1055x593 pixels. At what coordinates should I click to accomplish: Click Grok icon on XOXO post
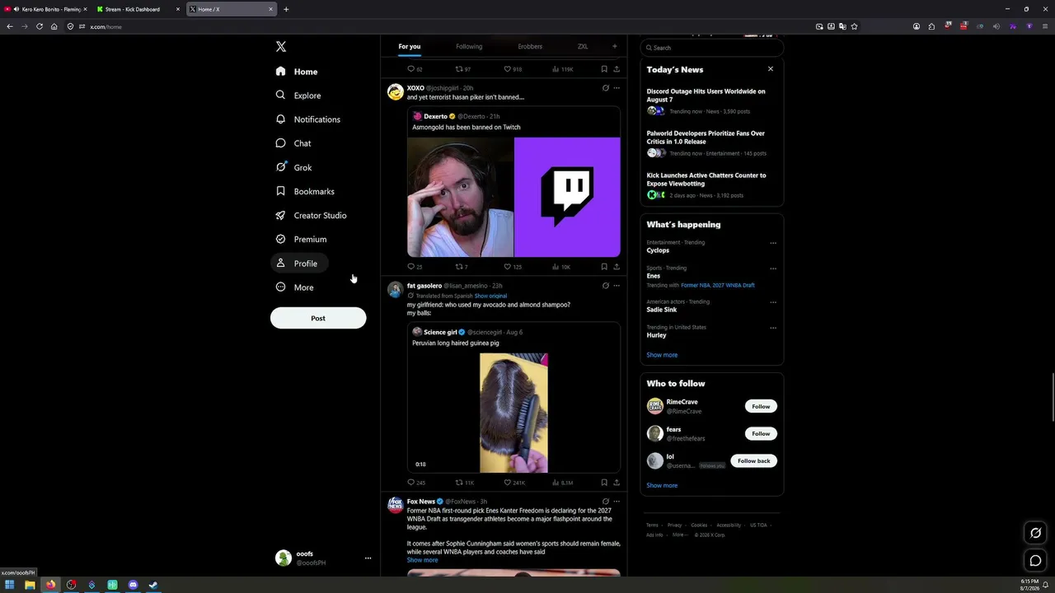606,88
